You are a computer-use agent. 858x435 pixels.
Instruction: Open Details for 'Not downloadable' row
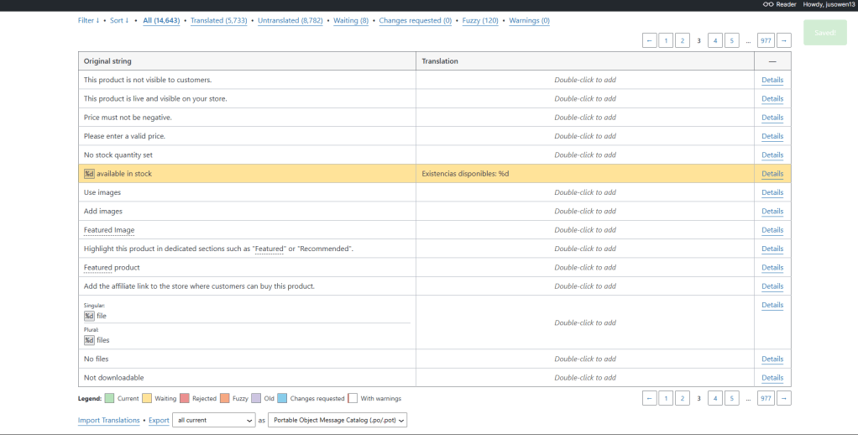tap(772, 378)
